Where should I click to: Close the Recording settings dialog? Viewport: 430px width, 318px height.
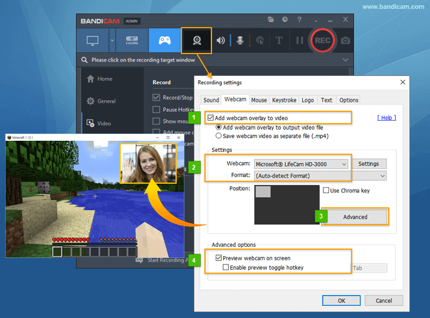[402, 82]
